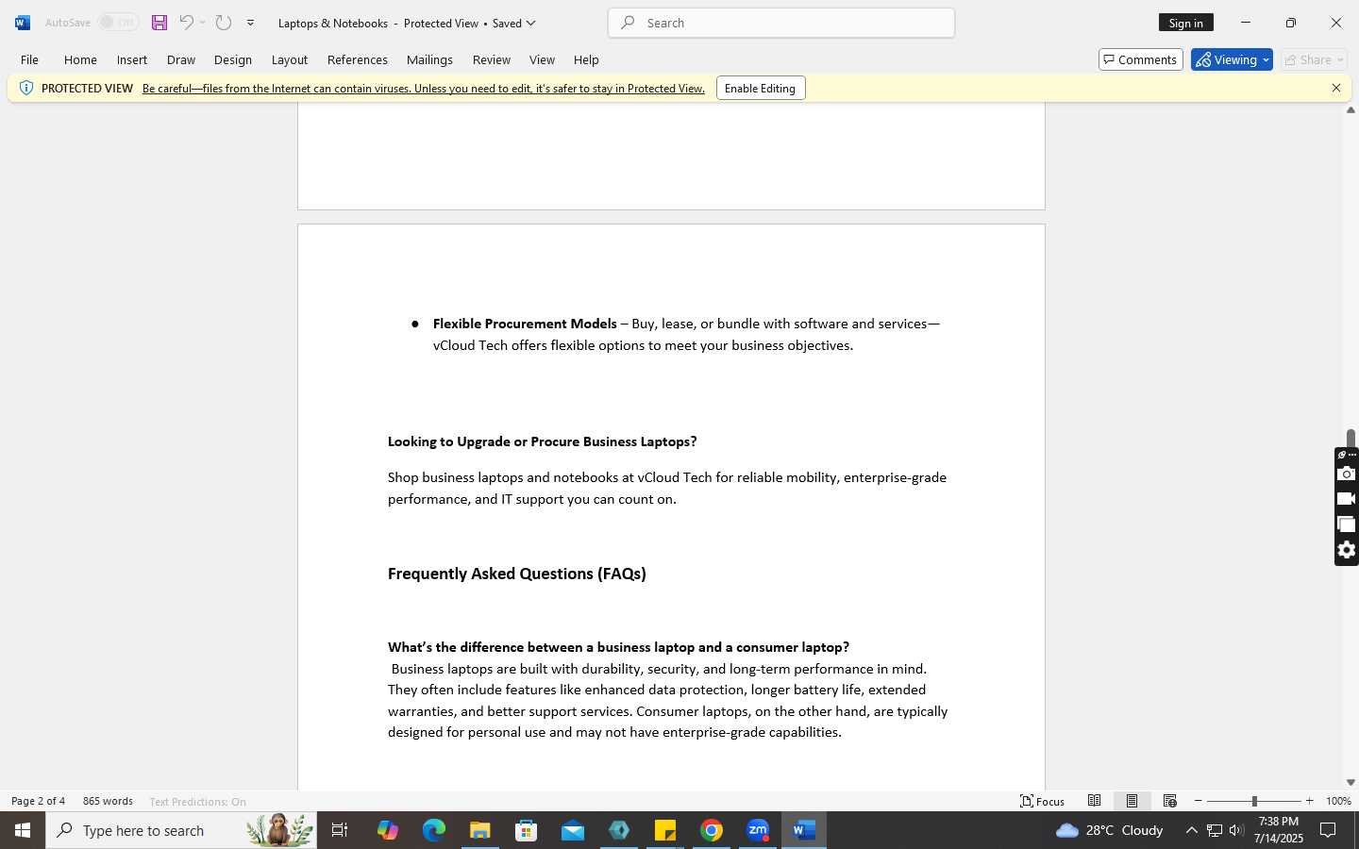Open Customize Quick Access Toolbar dropdown
The width and height of the screenshot is (1359, 849).
click(x=251, y=23)
